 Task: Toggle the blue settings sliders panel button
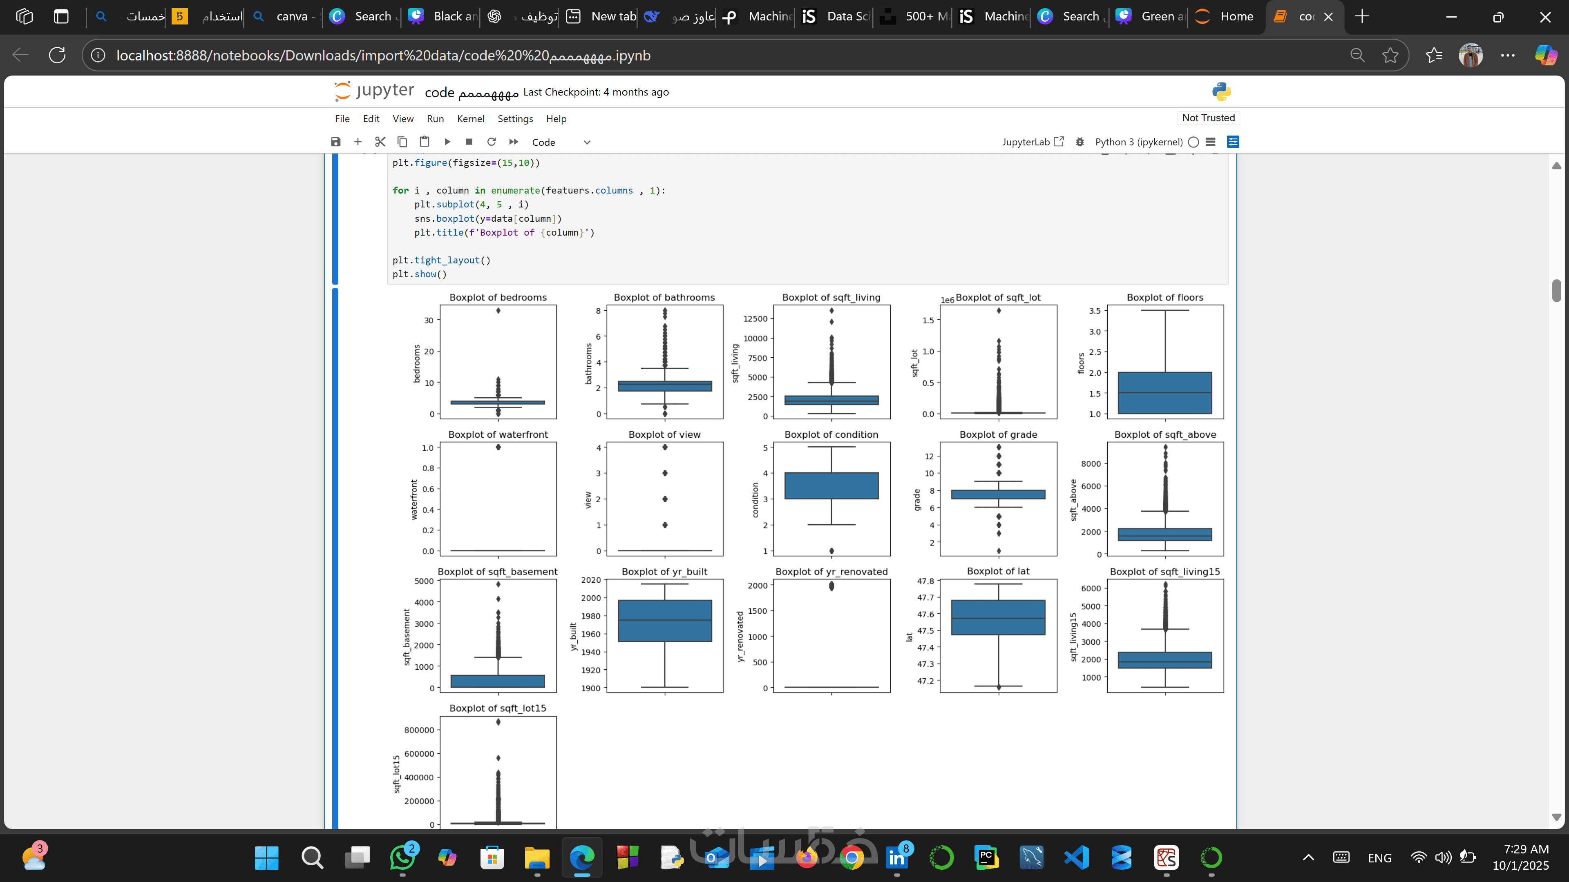point(1233,142)
